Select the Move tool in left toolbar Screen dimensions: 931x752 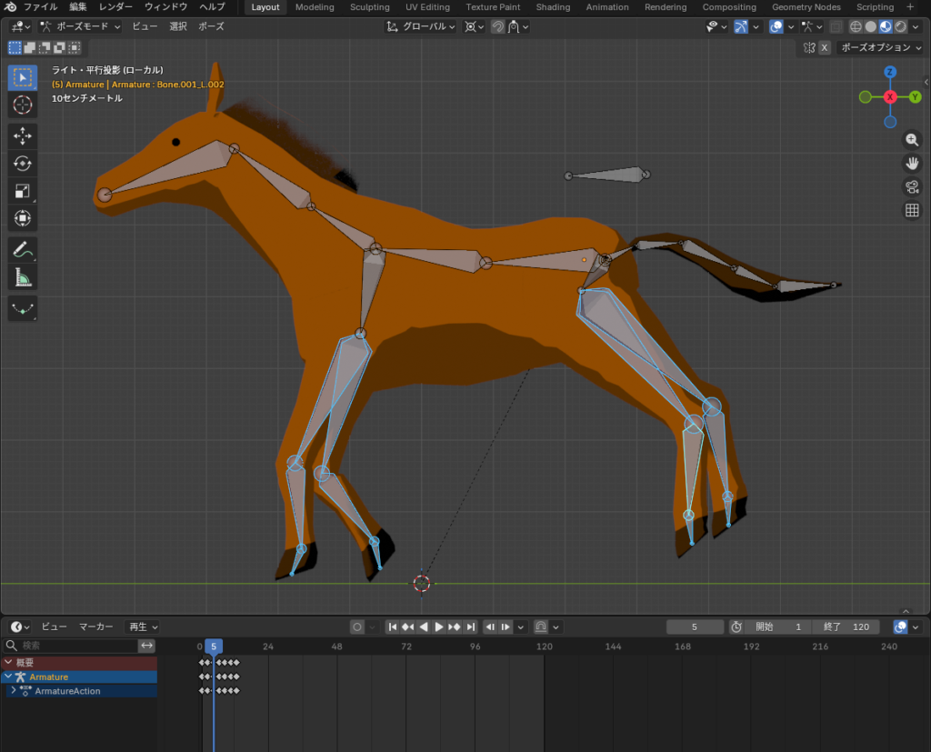[23, 136]
